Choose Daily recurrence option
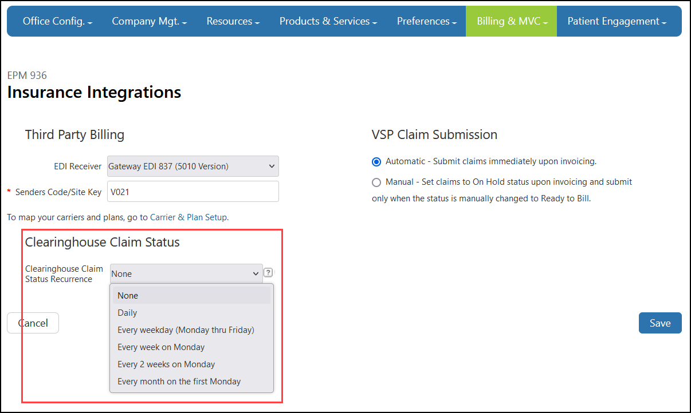 127,313
